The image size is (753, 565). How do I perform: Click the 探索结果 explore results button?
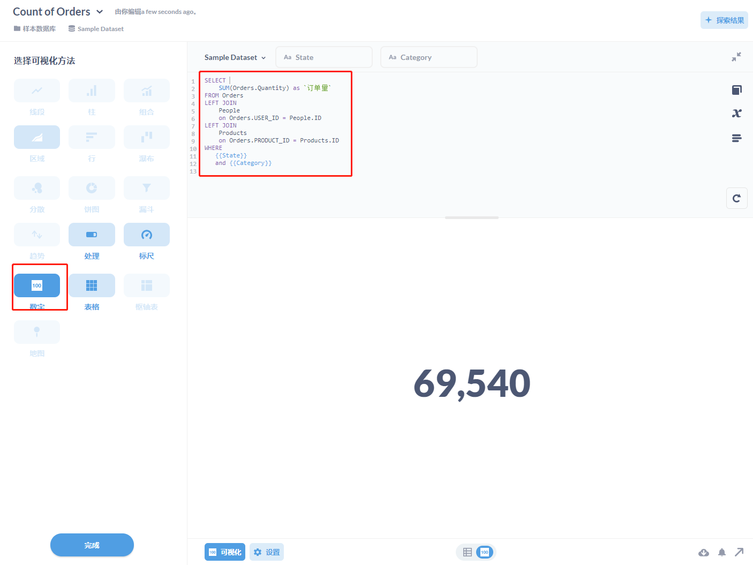point(724,20)
